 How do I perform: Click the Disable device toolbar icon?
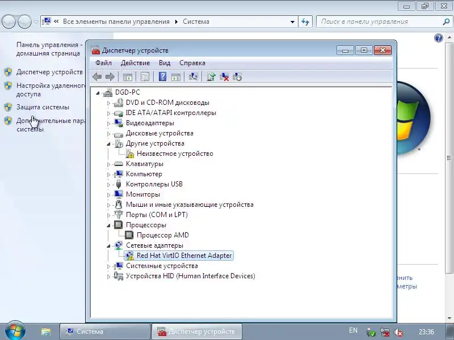tap(237, 76)
